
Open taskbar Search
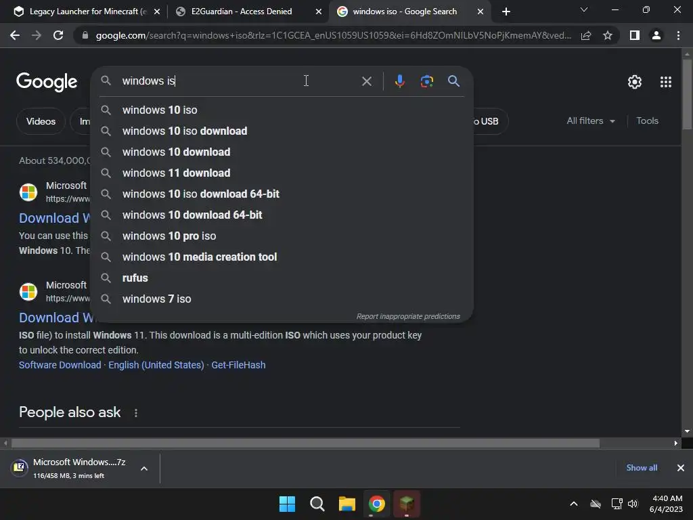coord(317,504)
